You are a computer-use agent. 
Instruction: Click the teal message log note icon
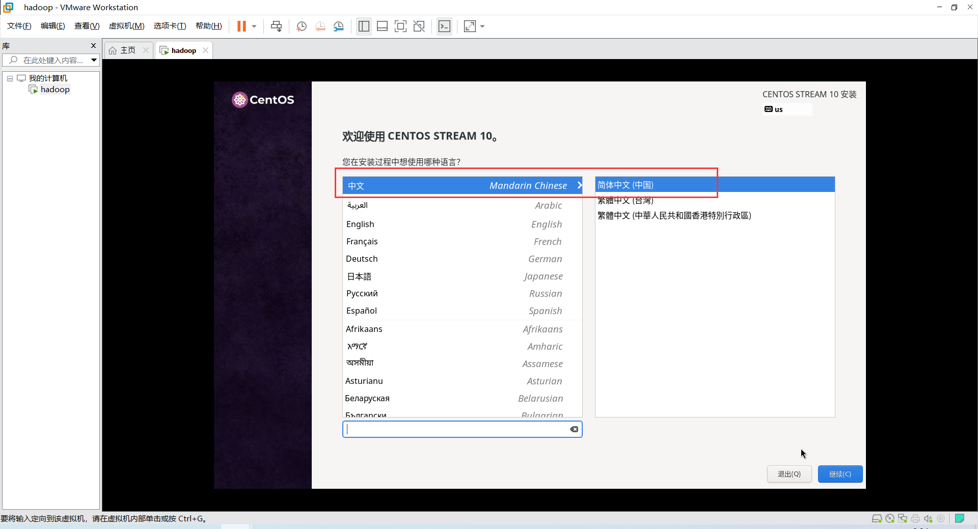coord(960,519)
